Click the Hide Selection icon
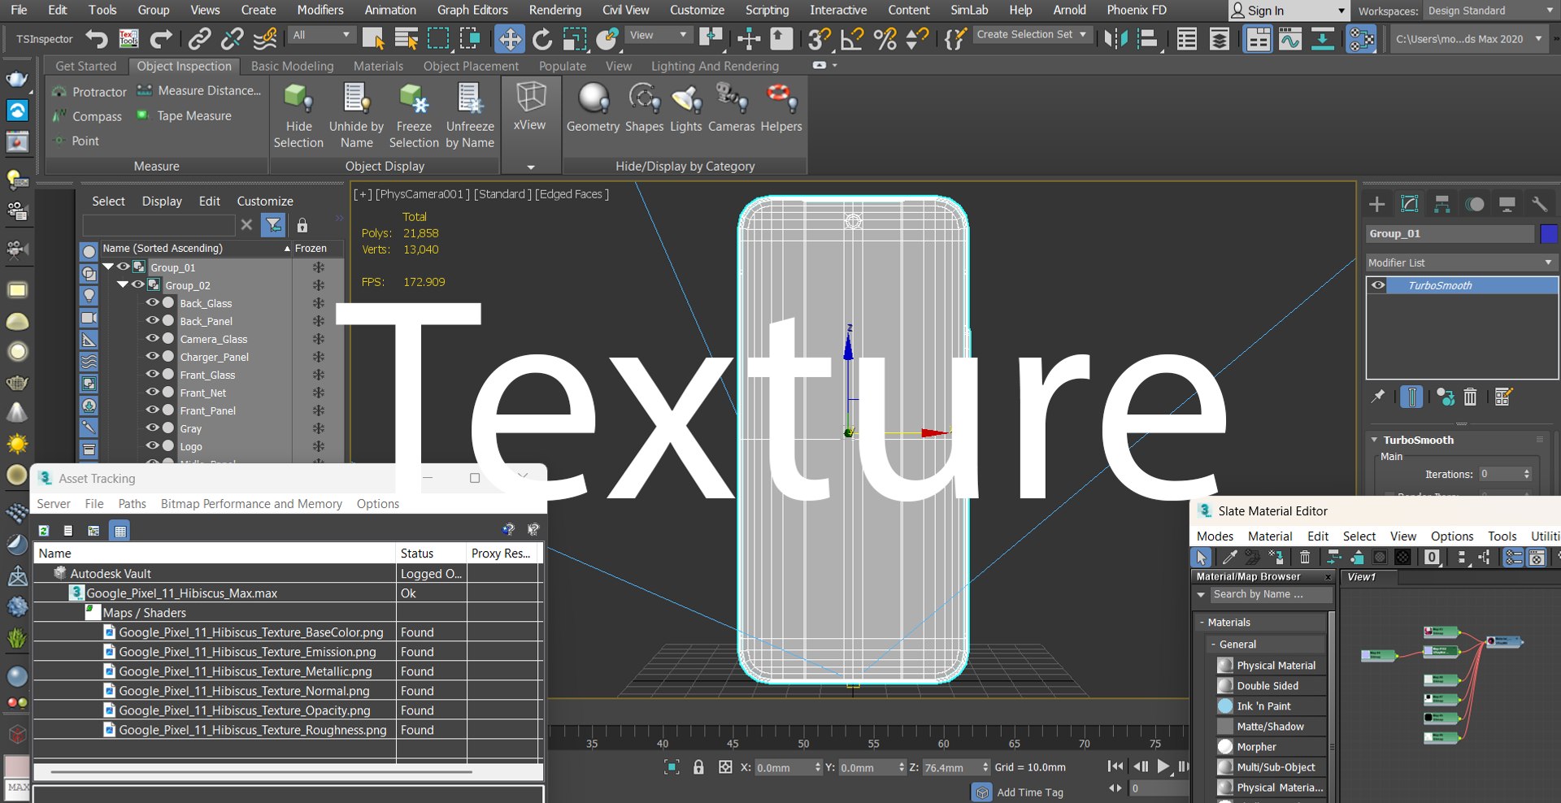This screenshot has width=1561, height=803. [298, 99]
